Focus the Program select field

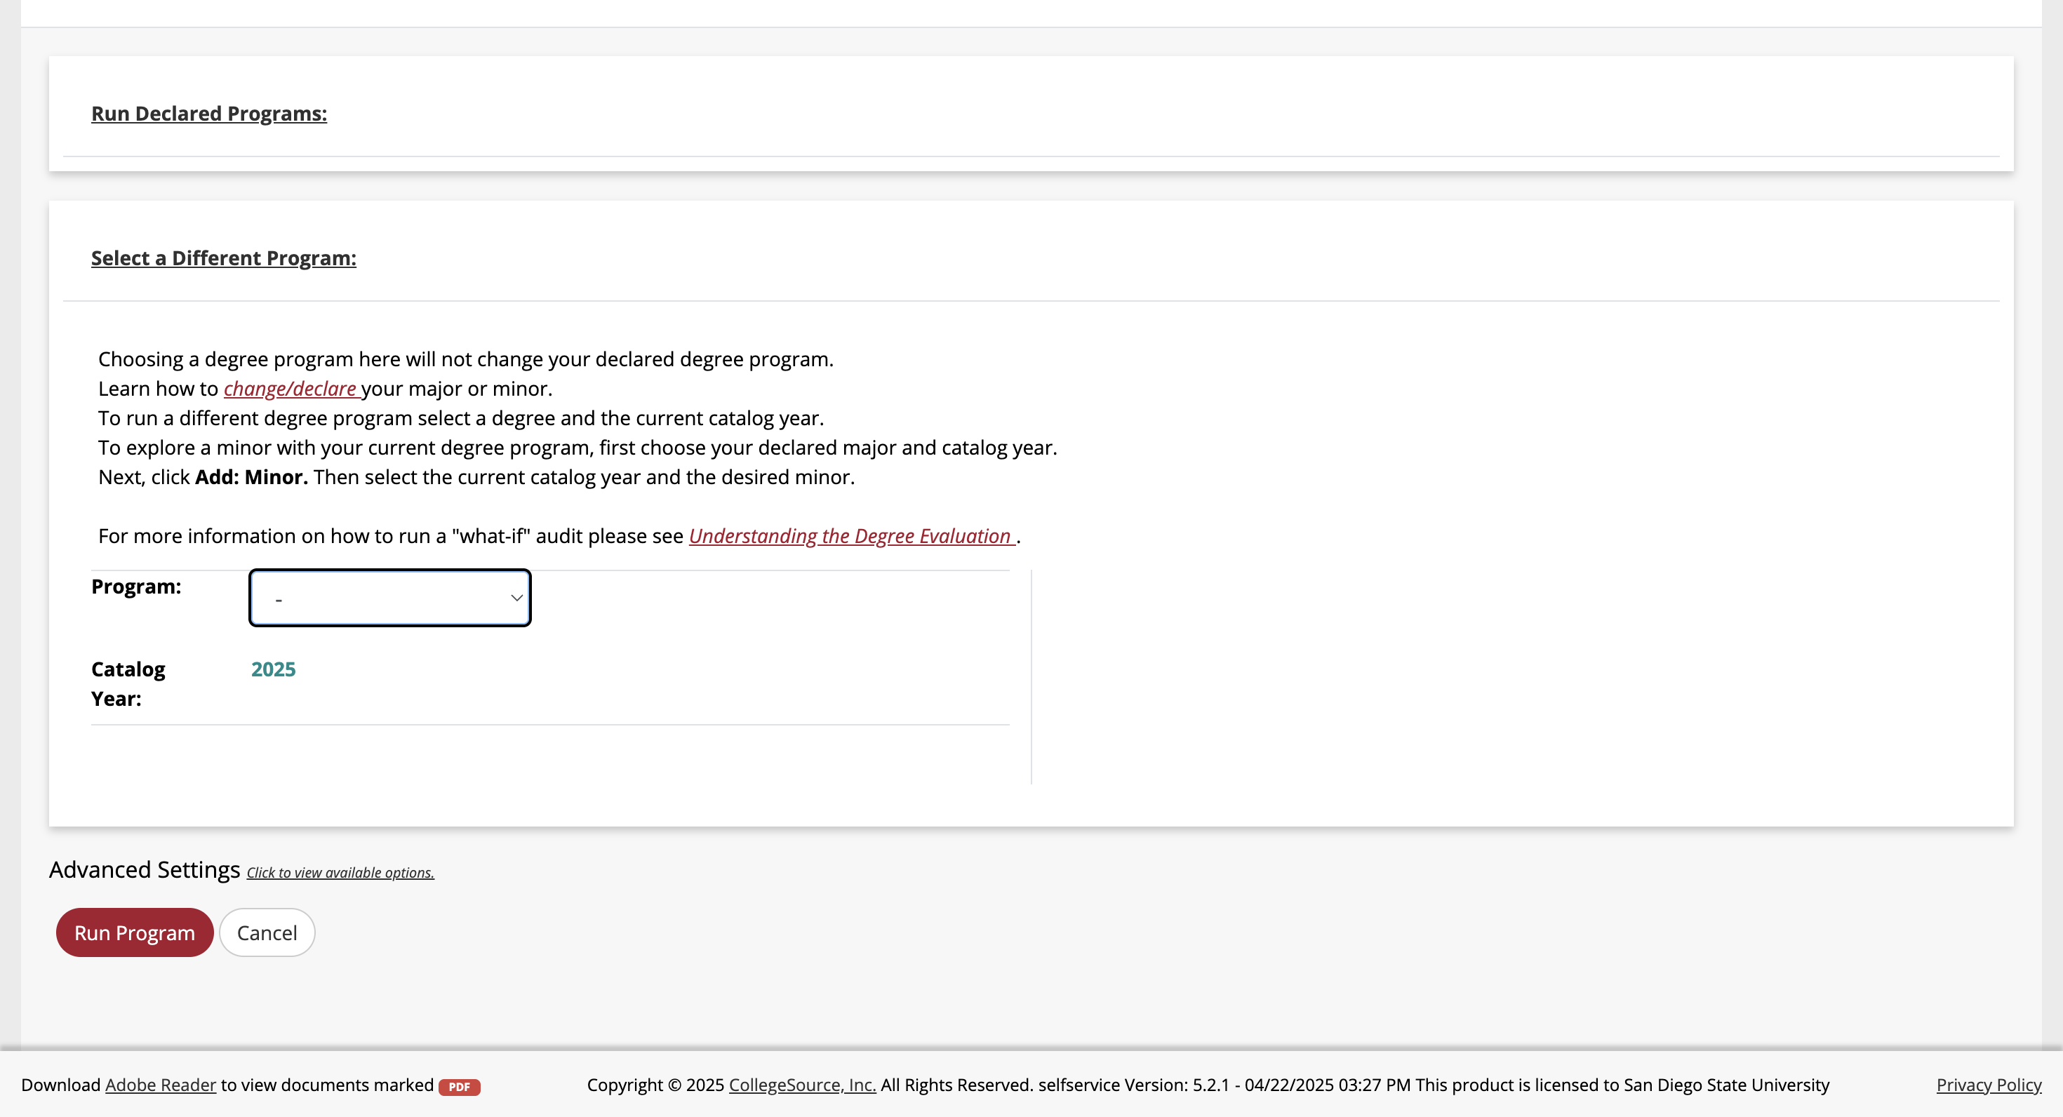point(390,597)
